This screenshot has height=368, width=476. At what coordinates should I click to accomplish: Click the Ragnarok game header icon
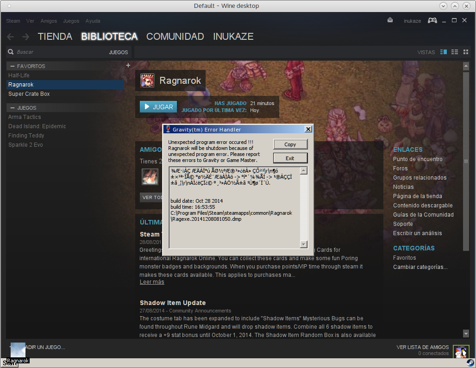[x=147, y=81]
